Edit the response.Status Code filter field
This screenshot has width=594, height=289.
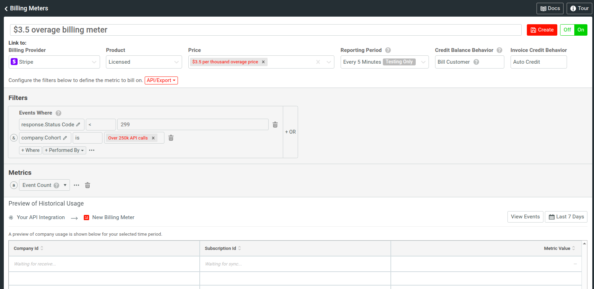coord(52,125)
